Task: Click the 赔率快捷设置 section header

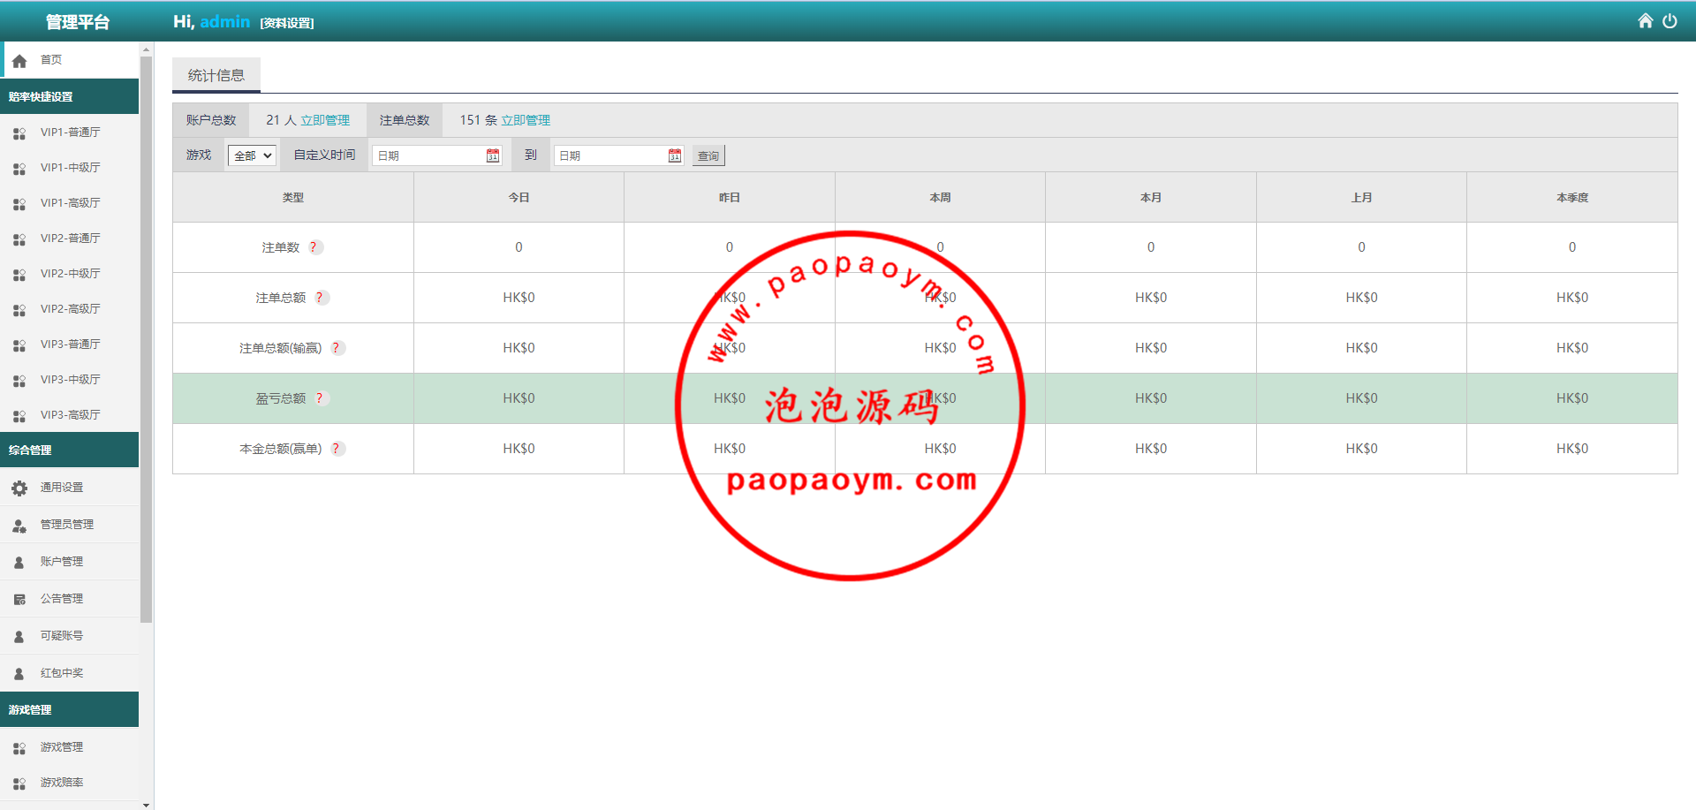Action: click(69, 96)
